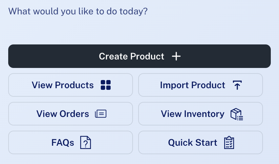This screenshot has width=279, height=164.
Task: Click the orders list icon beside View Orders
Action: click(x=101, y=114)
